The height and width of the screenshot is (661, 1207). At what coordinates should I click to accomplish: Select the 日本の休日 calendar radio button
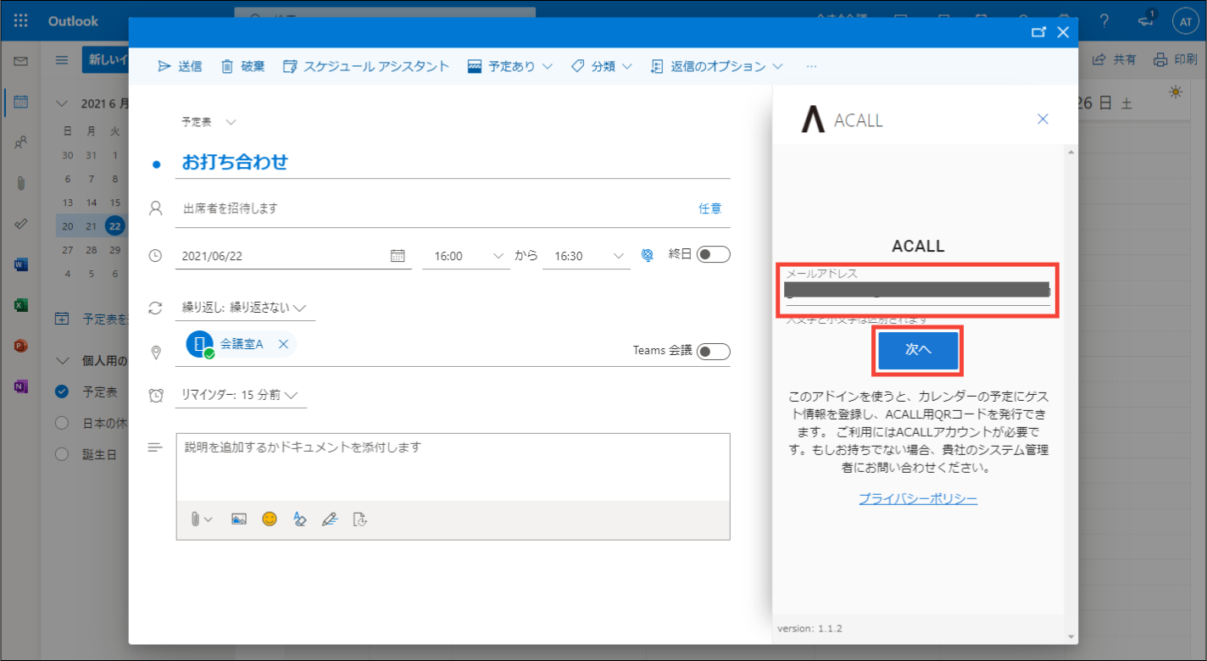[61, 423]
